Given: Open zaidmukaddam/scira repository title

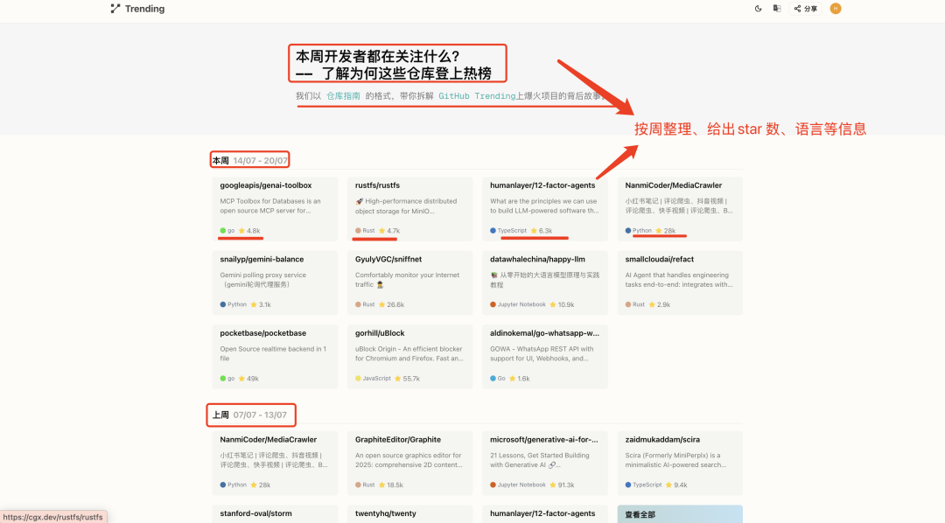Looking at the screenshot, I should coord(662,440).
